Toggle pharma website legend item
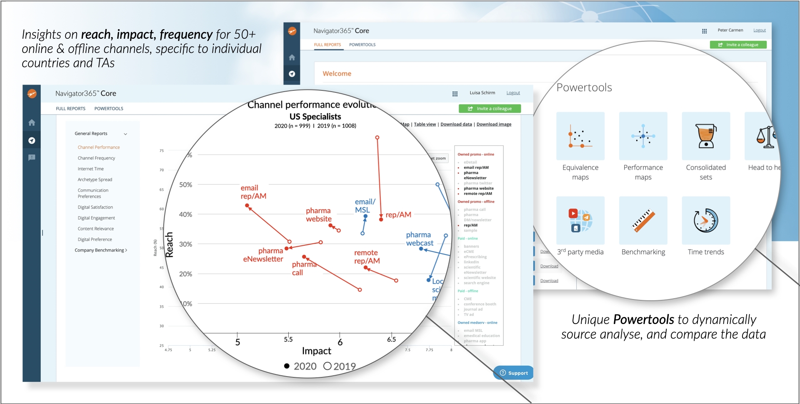This screenshot has width=800, height=404. click(478, 188)
